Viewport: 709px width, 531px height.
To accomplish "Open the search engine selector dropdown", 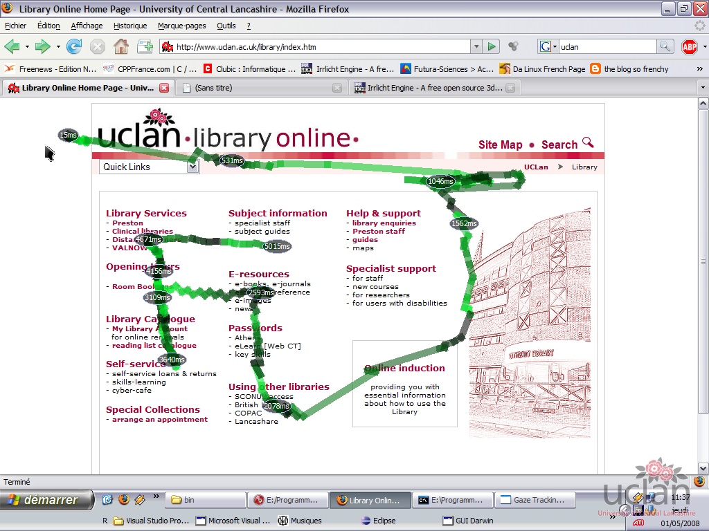I will [547, 46].
